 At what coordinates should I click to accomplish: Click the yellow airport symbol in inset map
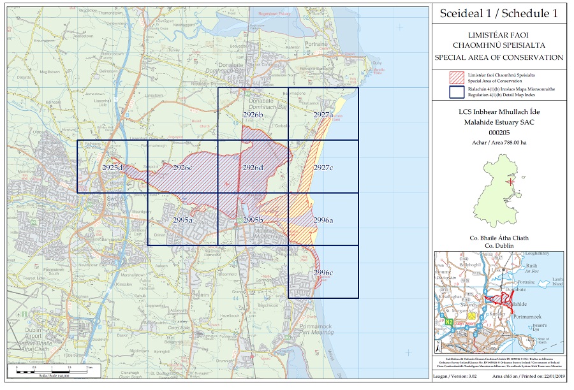[472, 315]
